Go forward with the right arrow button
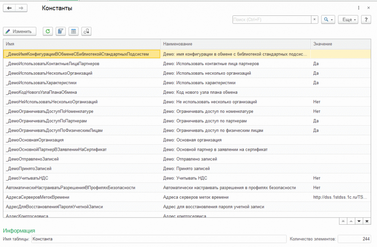Screen dimensions: 377x247 pyautogui.click(x=21, y=8)
